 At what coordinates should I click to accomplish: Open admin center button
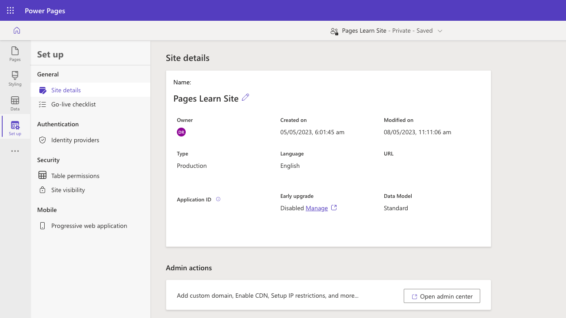tap(441, 296)
